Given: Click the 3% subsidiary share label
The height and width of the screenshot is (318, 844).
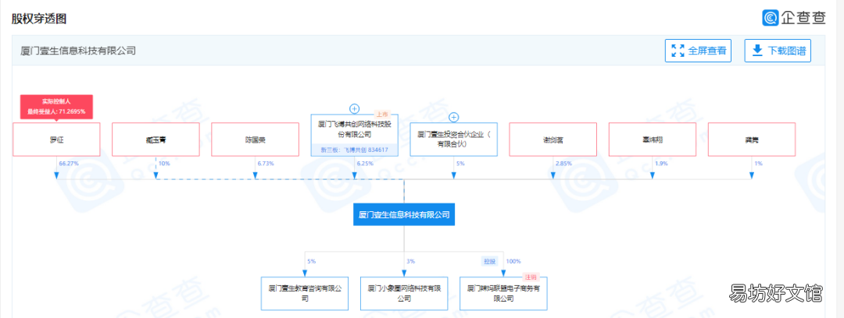Looking at the screenshot, I should pyautogui.click(x=411, y=261).
